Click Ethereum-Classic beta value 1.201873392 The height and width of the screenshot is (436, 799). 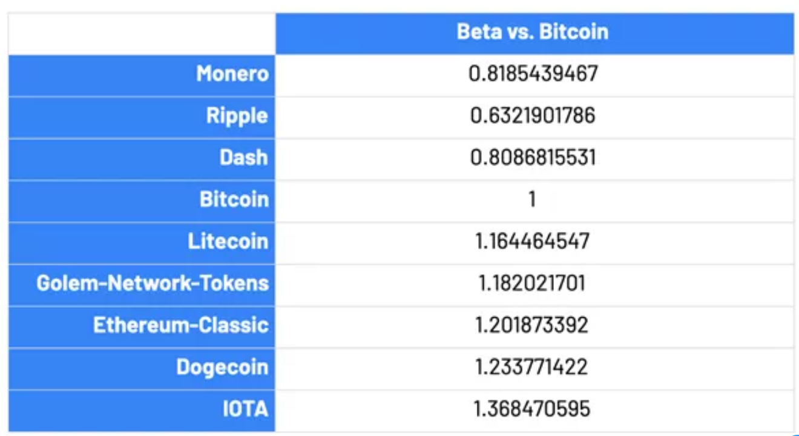pos(532,325)
